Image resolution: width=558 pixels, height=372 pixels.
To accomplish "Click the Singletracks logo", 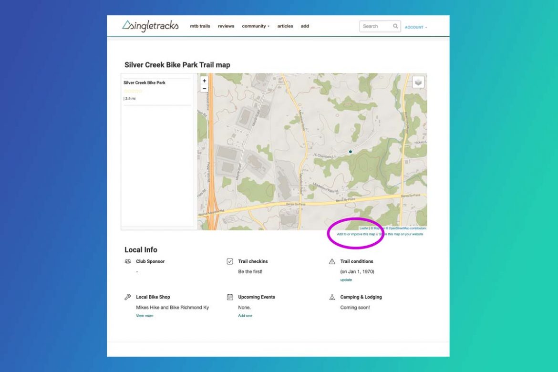I will (x=150, y=26).
